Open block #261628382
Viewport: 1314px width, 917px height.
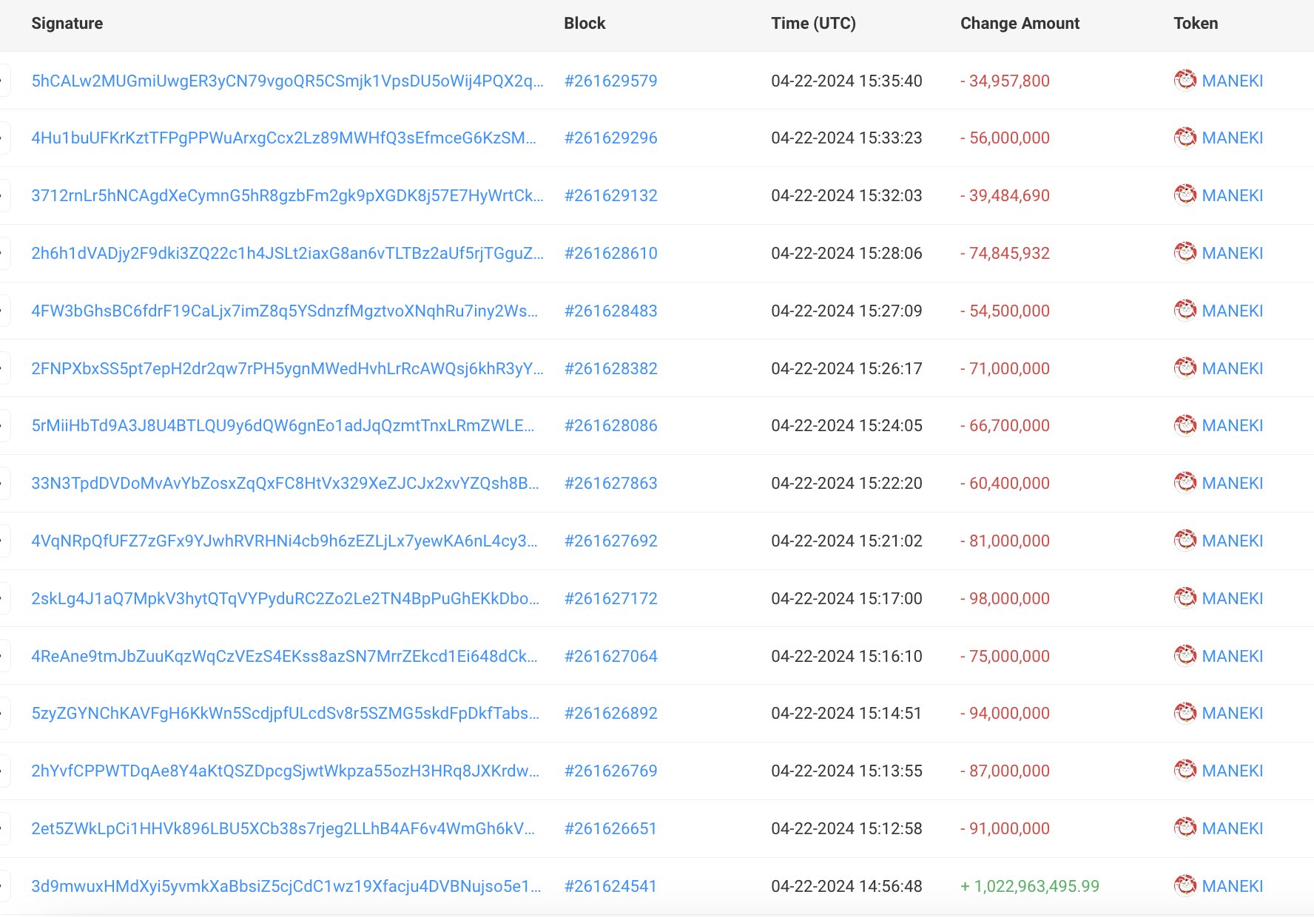(610, 368)
